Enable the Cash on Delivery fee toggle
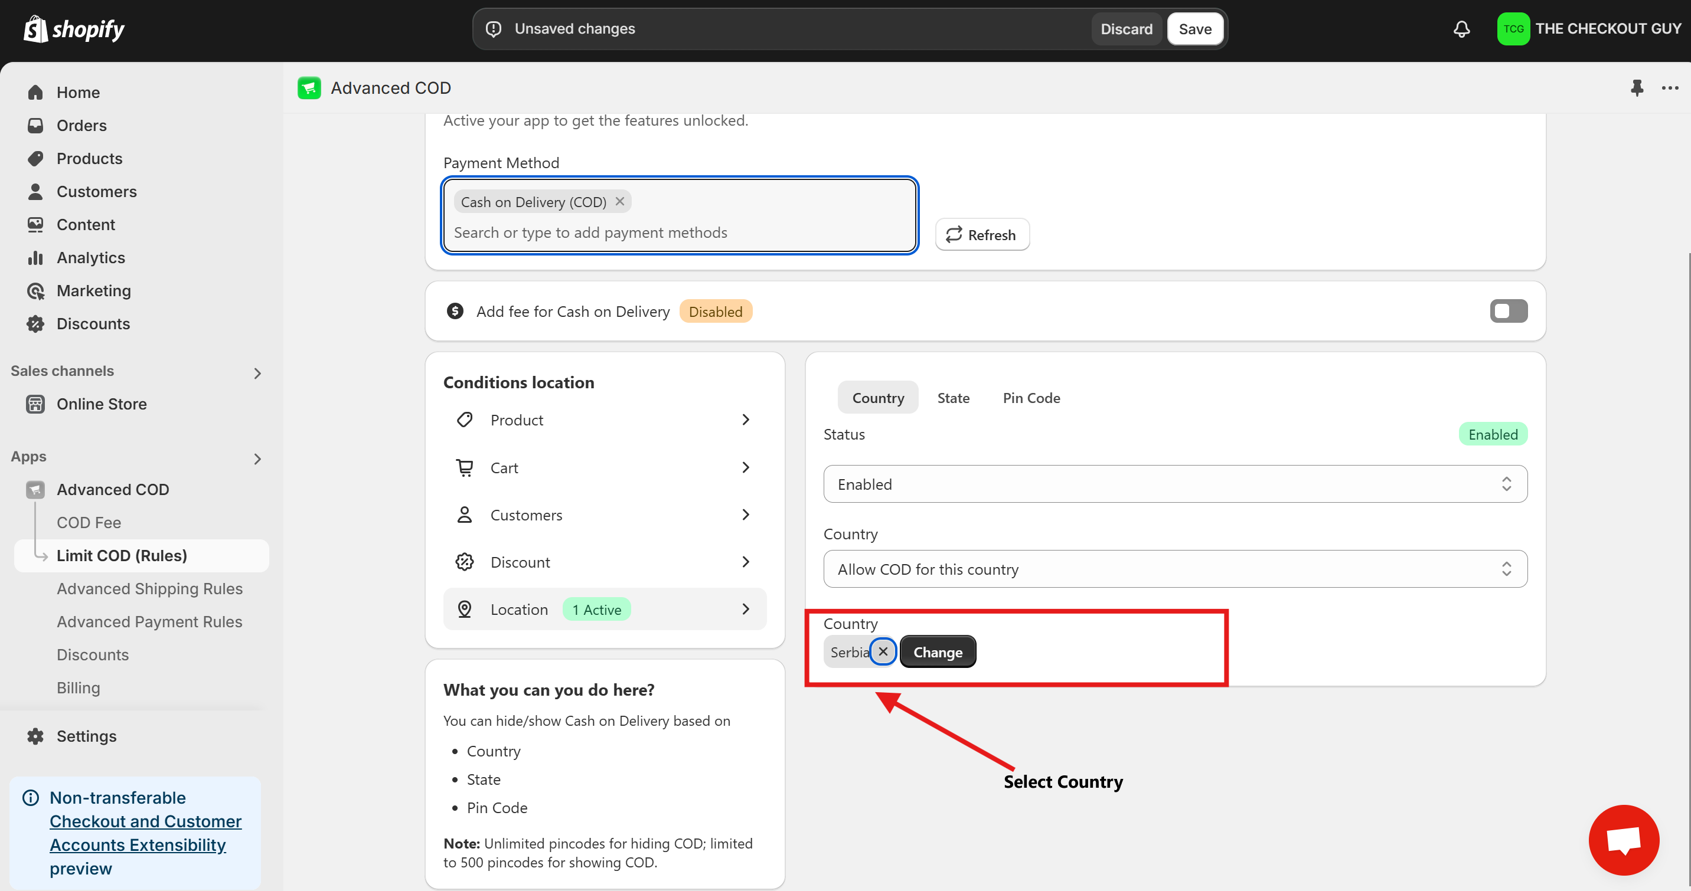 (1508, 311)
